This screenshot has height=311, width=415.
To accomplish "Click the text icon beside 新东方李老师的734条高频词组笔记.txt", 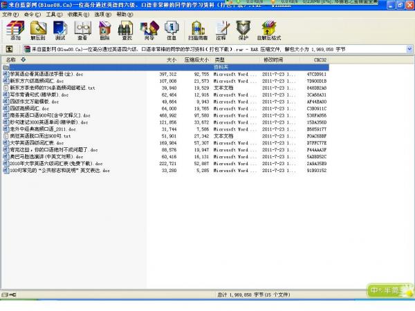I will pyautogui.click(x=6, y=88).
